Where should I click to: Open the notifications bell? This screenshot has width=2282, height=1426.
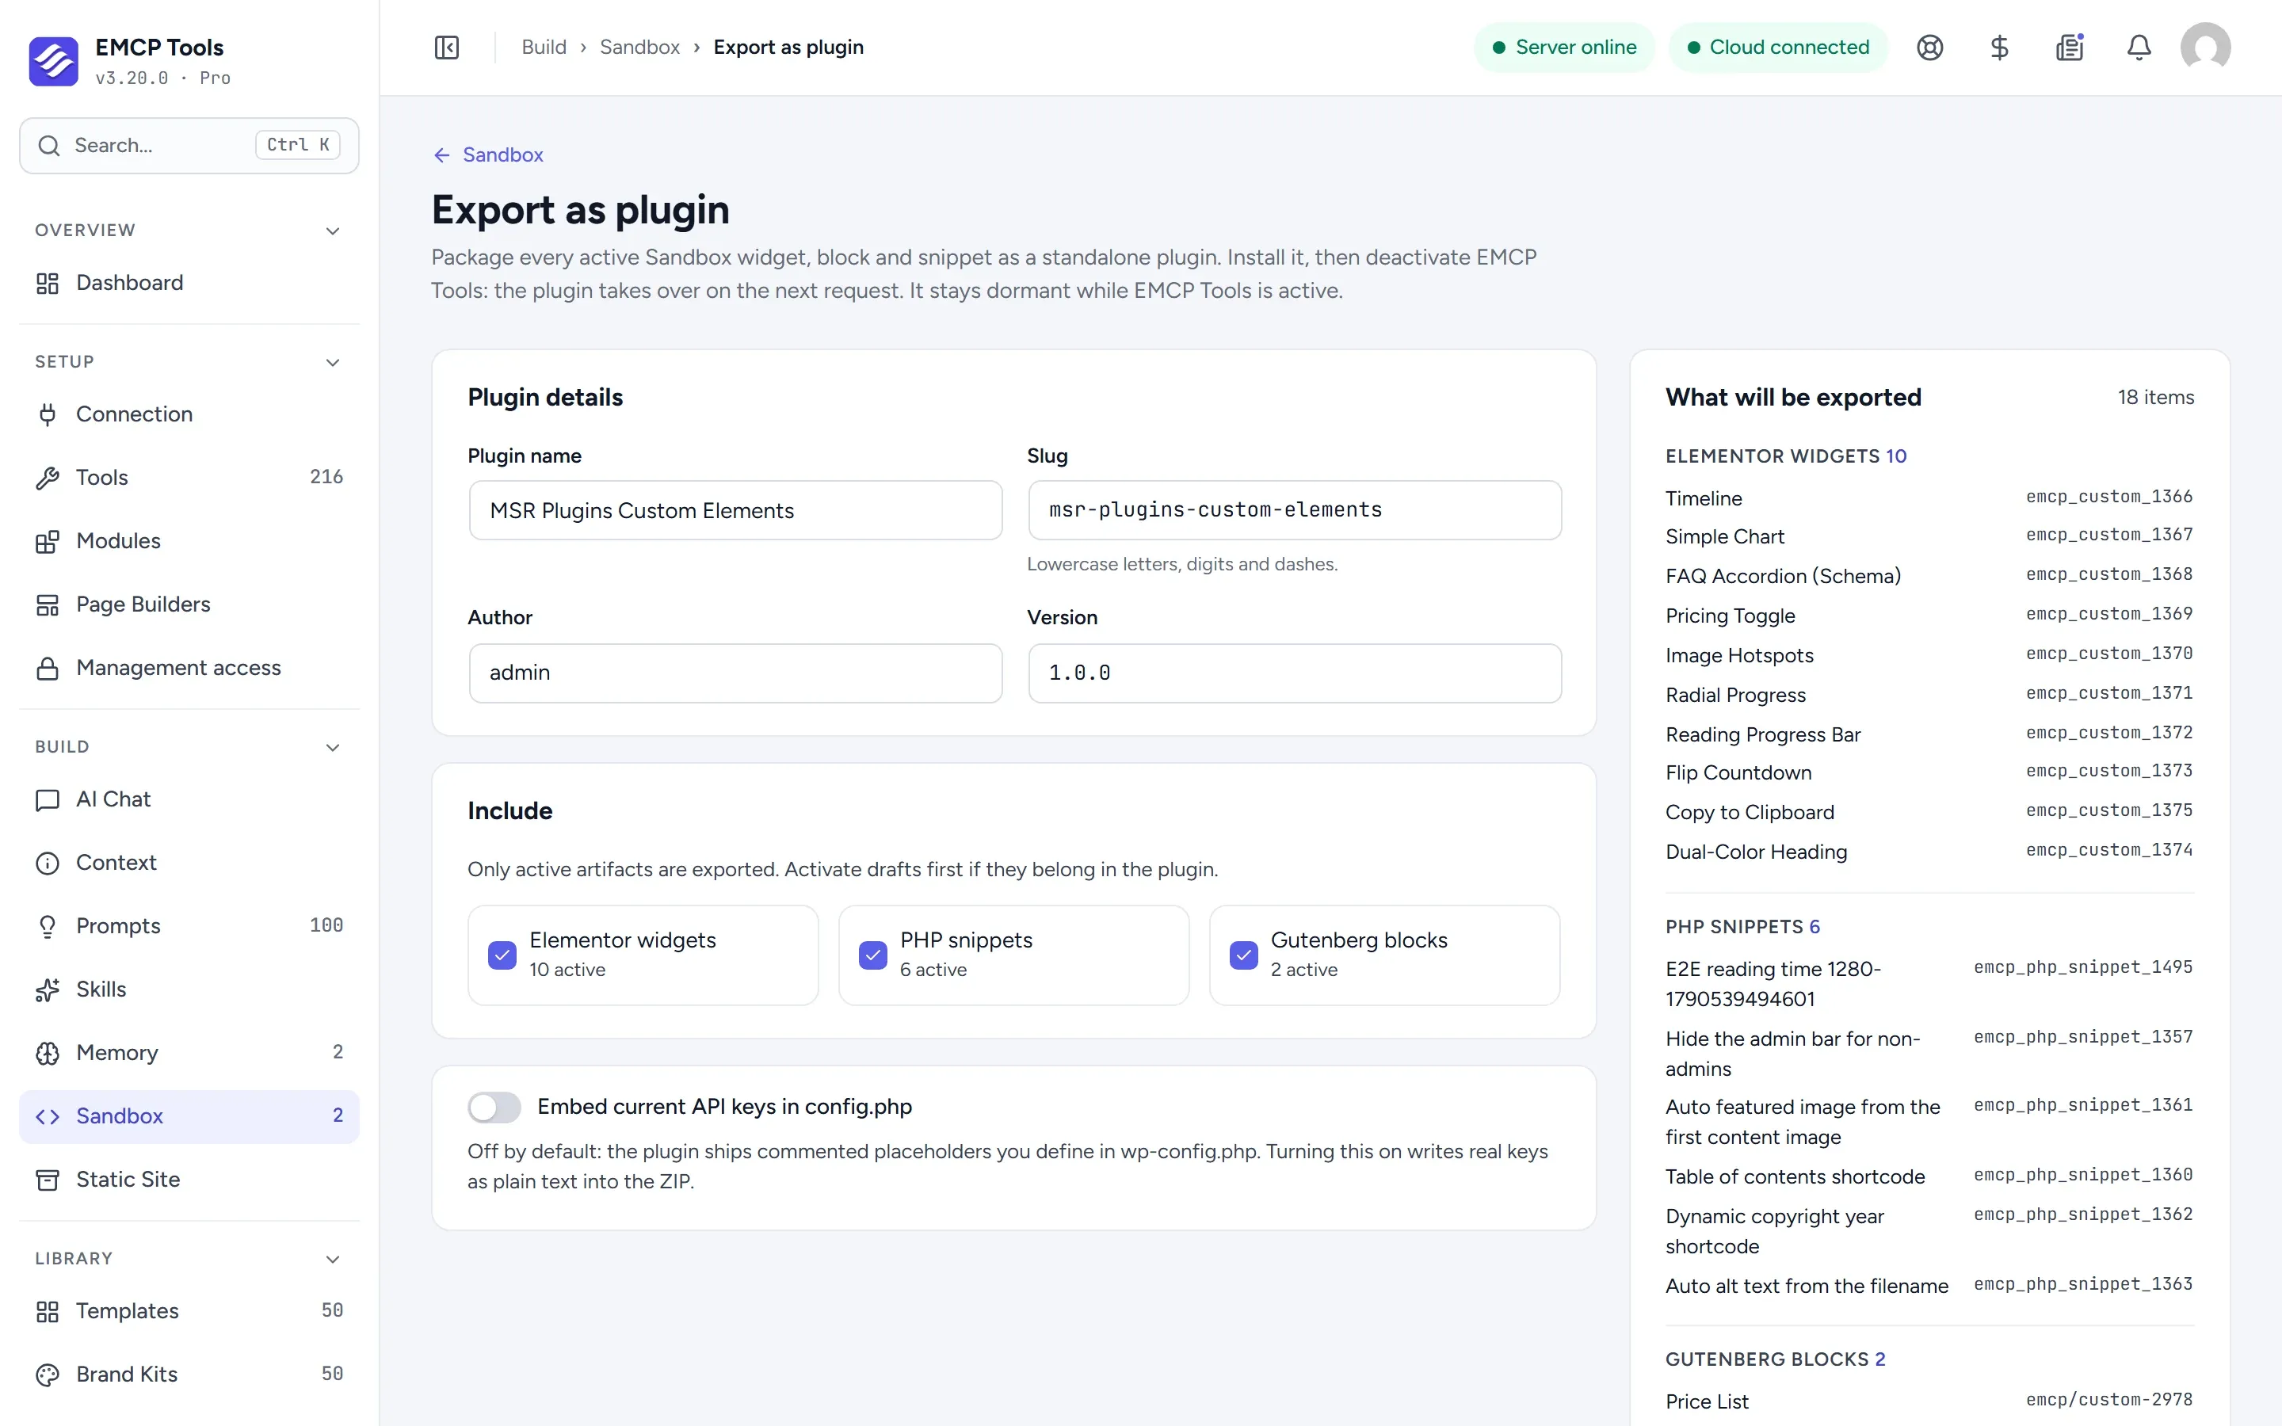click(x=2139, y=48)
